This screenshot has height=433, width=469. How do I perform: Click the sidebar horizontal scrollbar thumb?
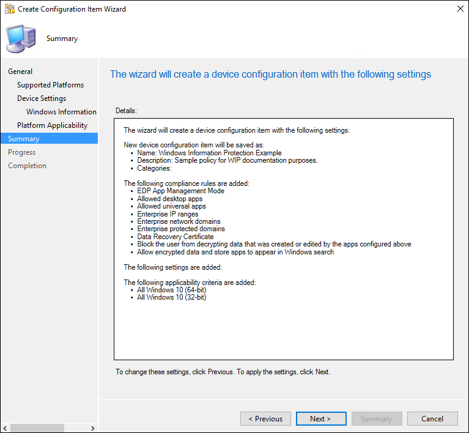[37, 428]
